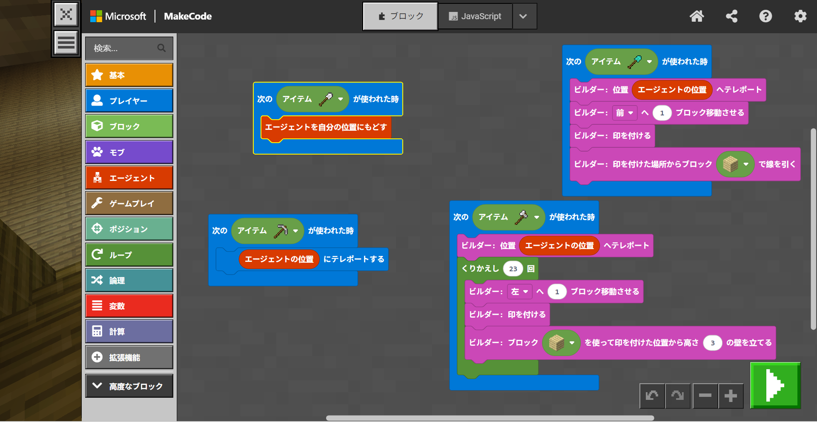Image resolution: width=817 pixels, height=422 pixels.
Task: Click the Microsoft logo
Action: tap(118, 16)
